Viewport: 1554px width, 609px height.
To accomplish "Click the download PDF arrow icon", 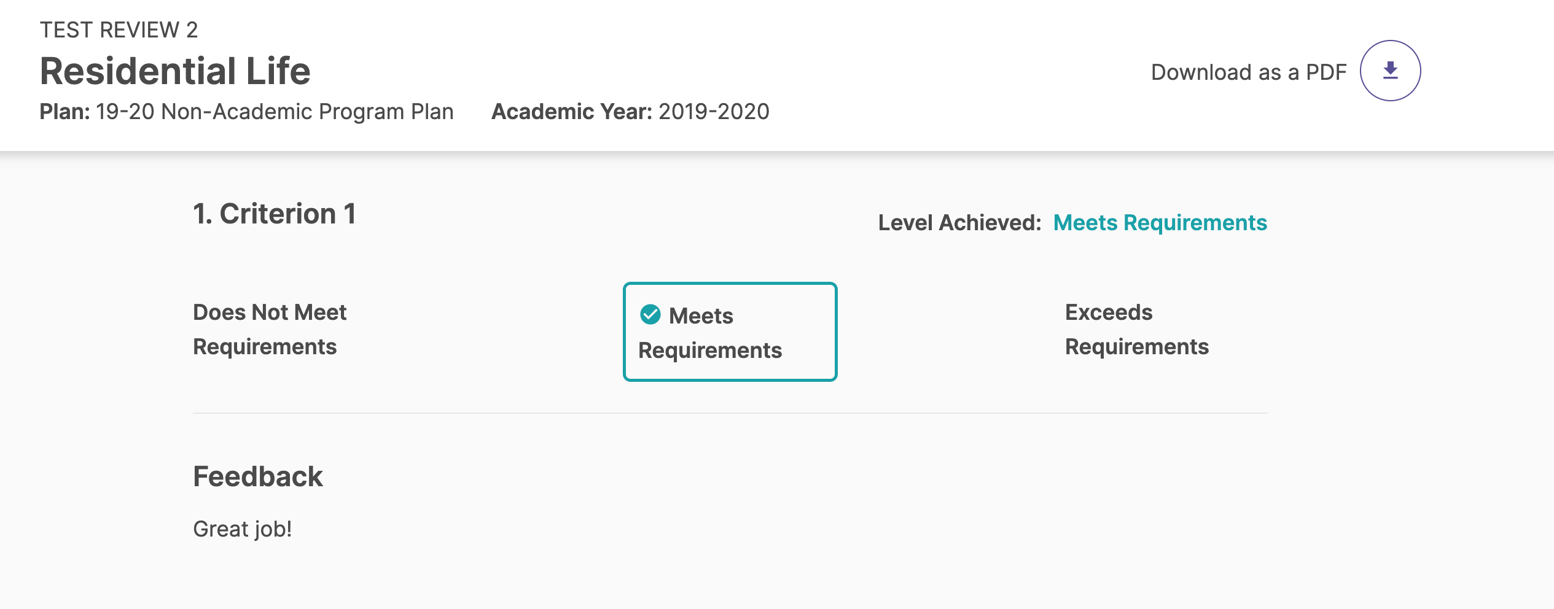I will (x=1390, y=71).
